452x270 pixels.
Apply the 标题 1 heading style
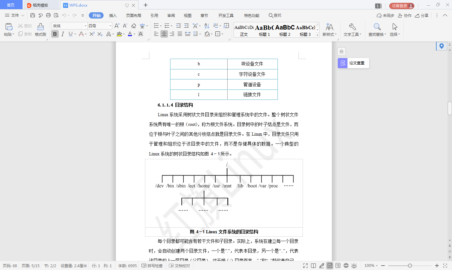click(264, 30)
